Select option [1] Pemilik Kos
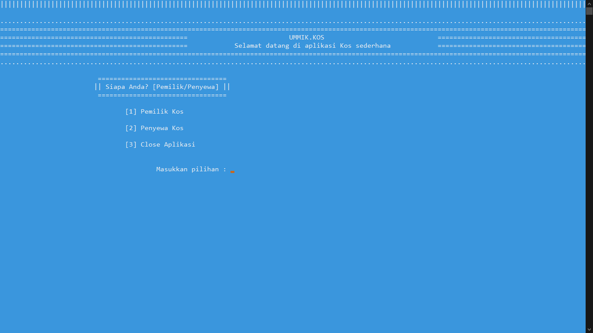The height and width of the screenshot is (333, 593). tap(155, 111)
